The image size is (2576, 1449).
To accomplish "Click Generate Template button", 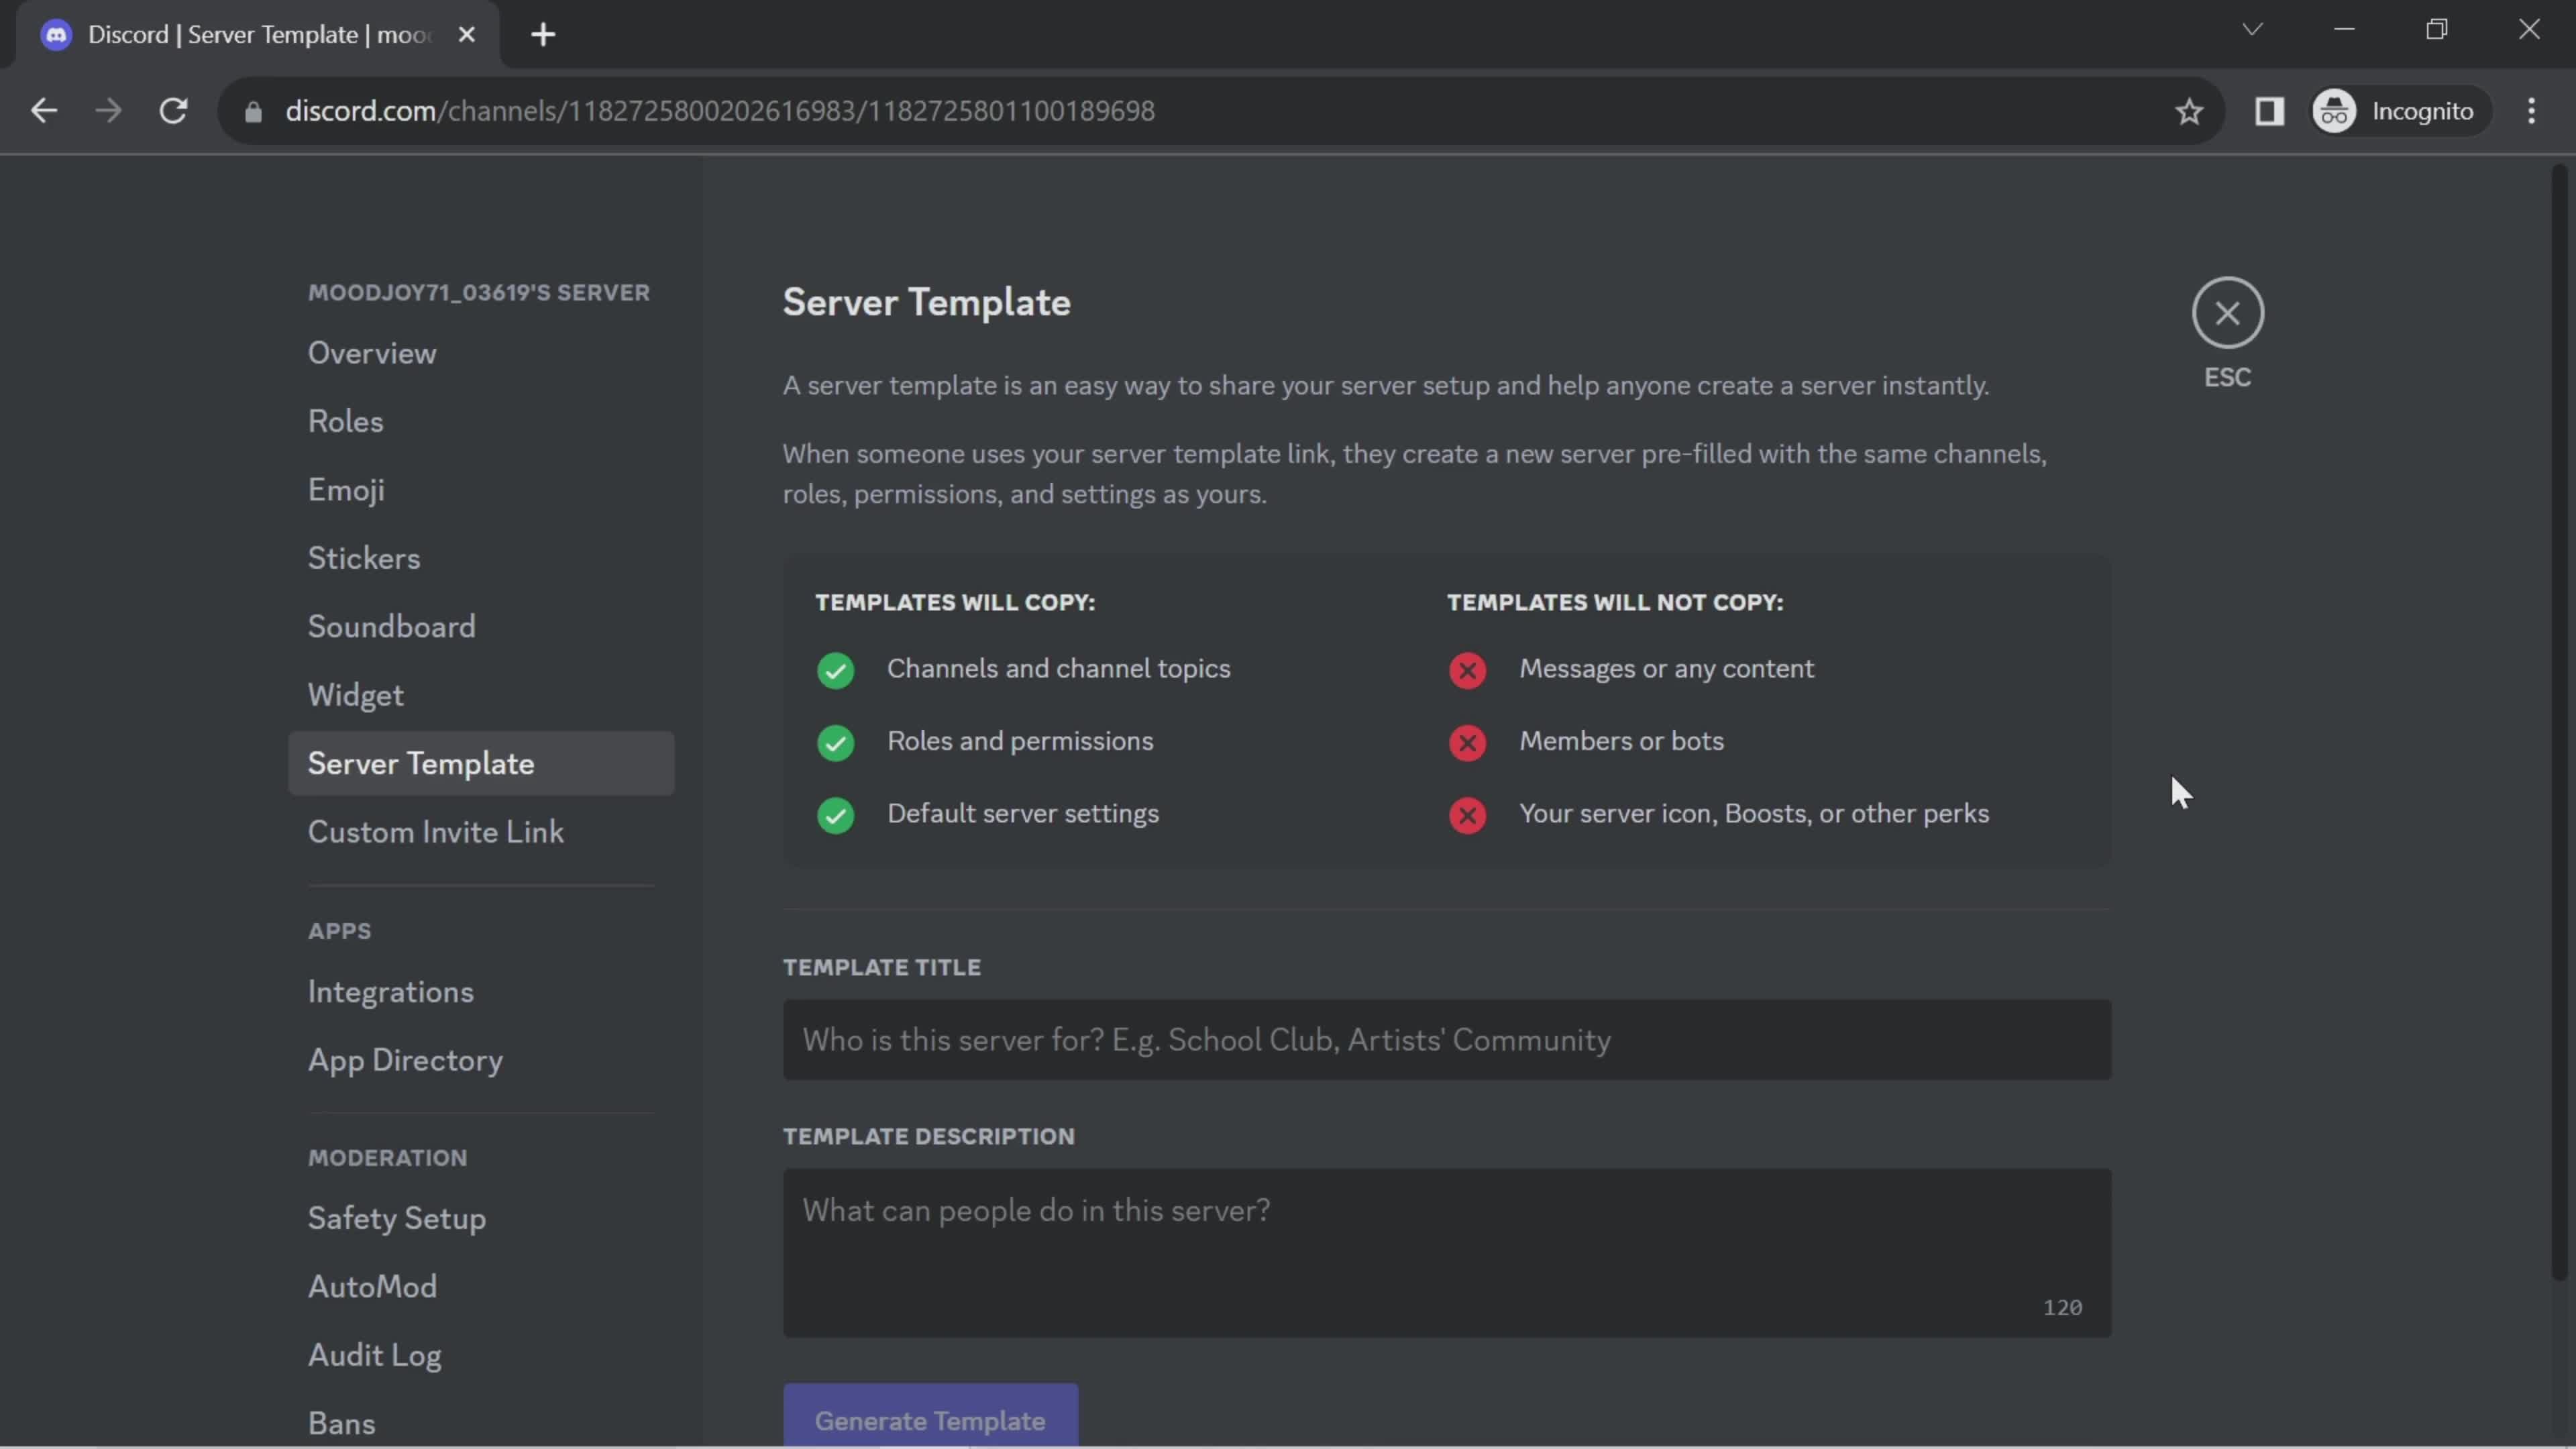I will (x=929, y=1417).
